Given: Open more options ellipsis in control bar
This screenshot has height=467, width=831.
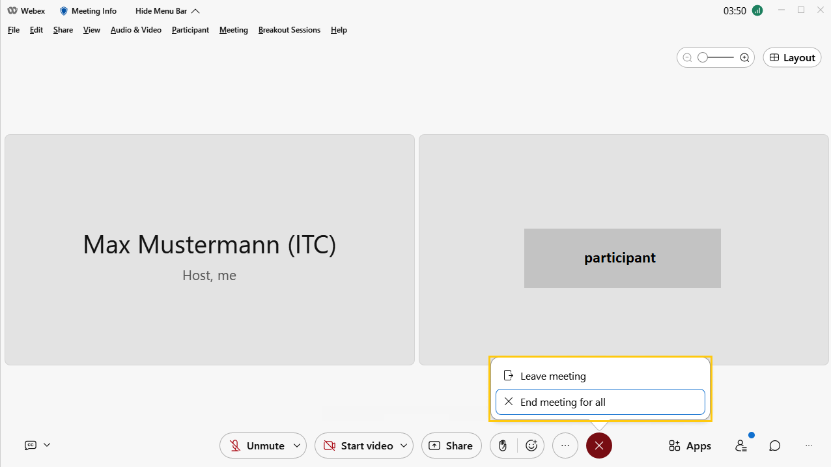Looking at the screenshot, I should pyautogui.click(x=565, y=446).
